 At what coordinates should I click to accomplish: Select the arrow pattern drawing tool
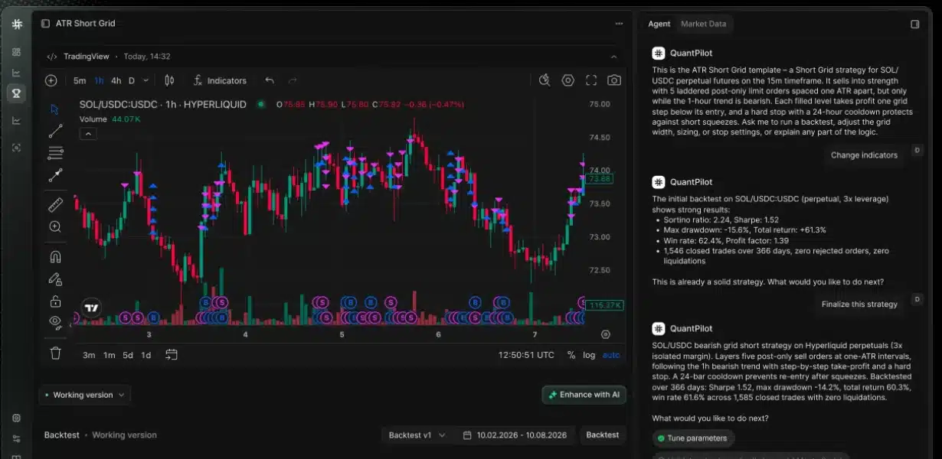click(55, 176)
